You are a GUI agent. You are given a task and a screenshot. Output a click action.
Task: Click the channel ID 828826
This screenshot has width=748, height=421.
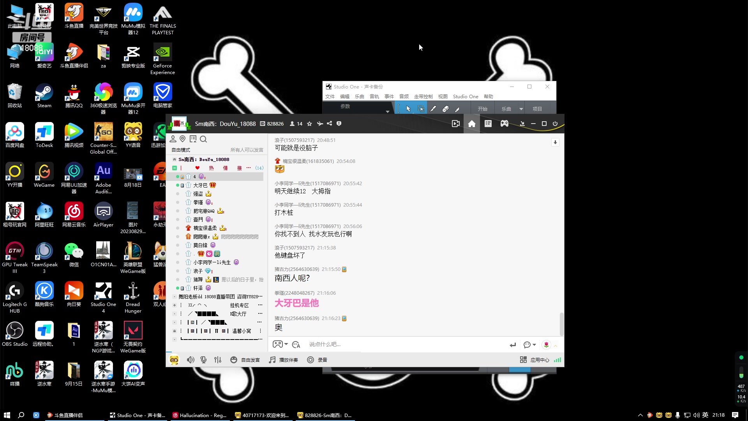point(275,124)
